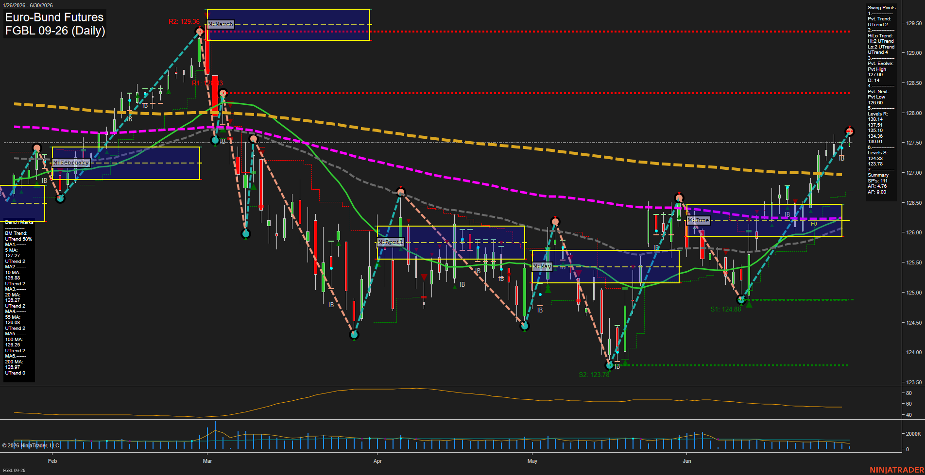Click the May label on the time axis
This screenshot has width=925, height=475.
point(532,461)
